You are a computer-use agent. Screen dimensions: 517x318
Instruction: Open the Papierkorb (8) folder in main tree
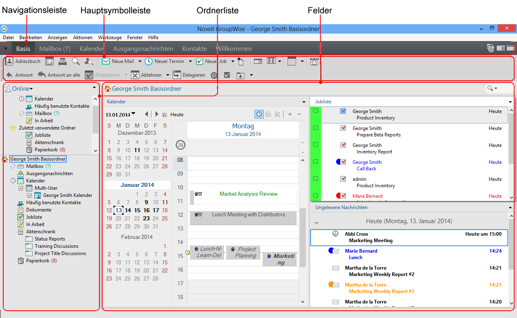pos(42,261)
